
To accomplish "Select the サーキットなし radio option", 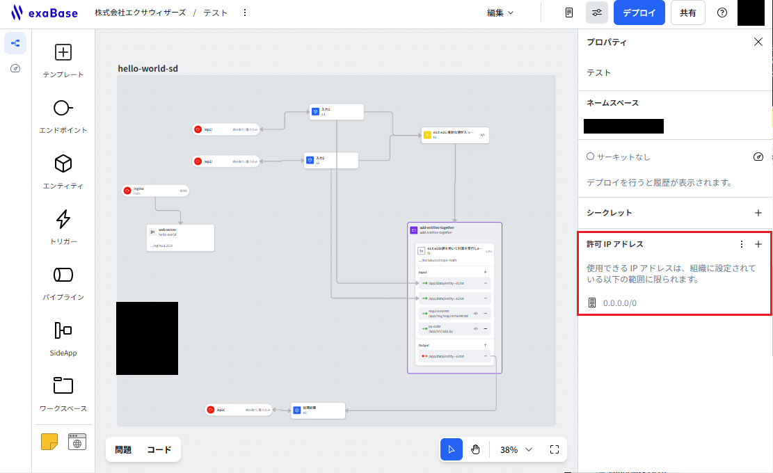I will [590, 157].
